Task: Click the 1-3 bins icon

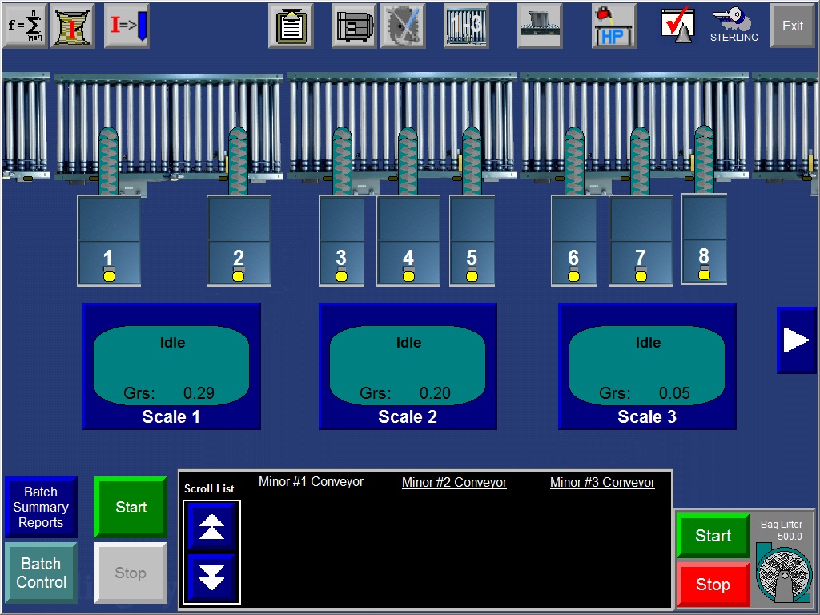Action: 466,26
